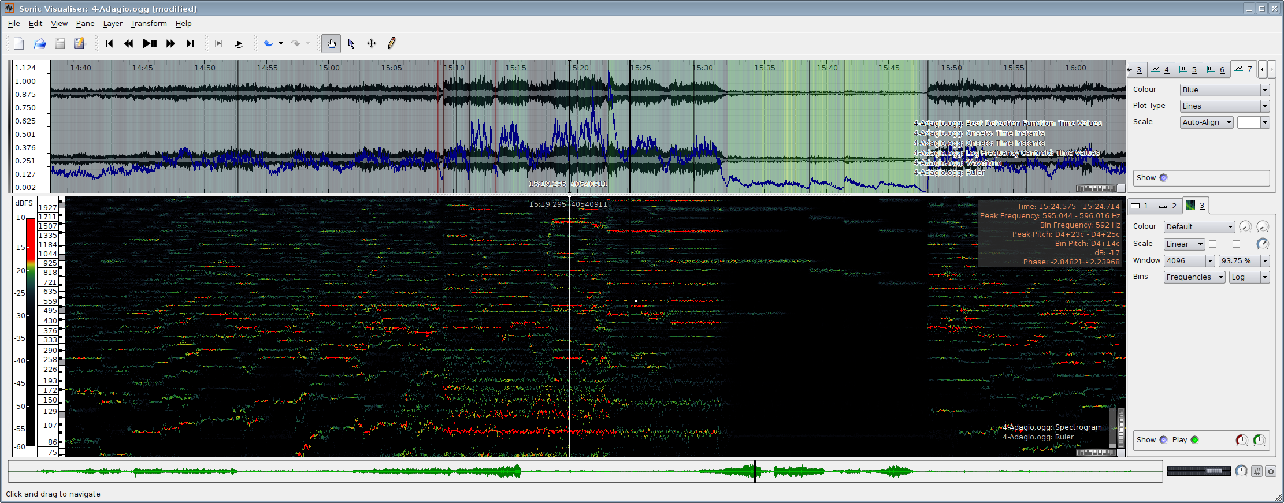Image resolution: width=1284 pixels, height=503 pixels.
Task: Click the circle (O) button at bottom right
Action: point(1271,471)
